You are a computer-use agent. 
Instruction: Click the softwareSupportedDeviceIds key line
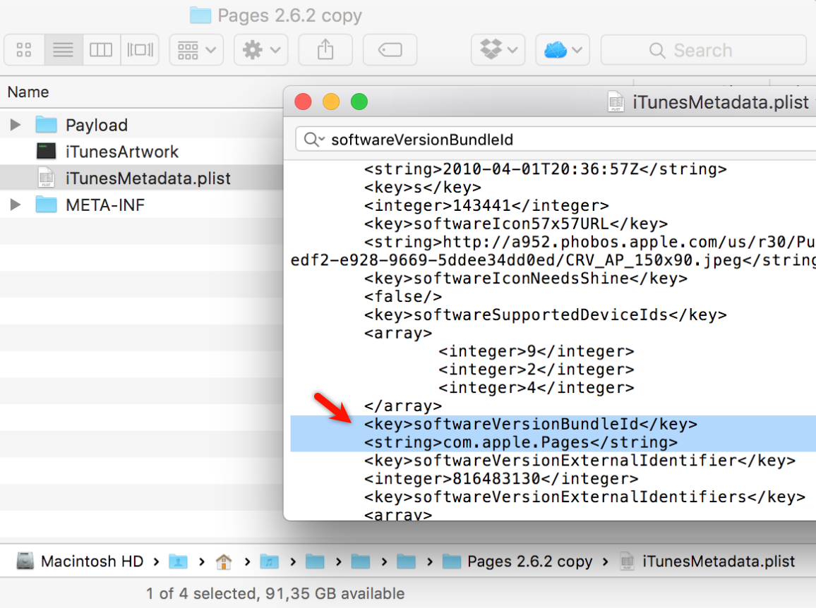(546, 315)
